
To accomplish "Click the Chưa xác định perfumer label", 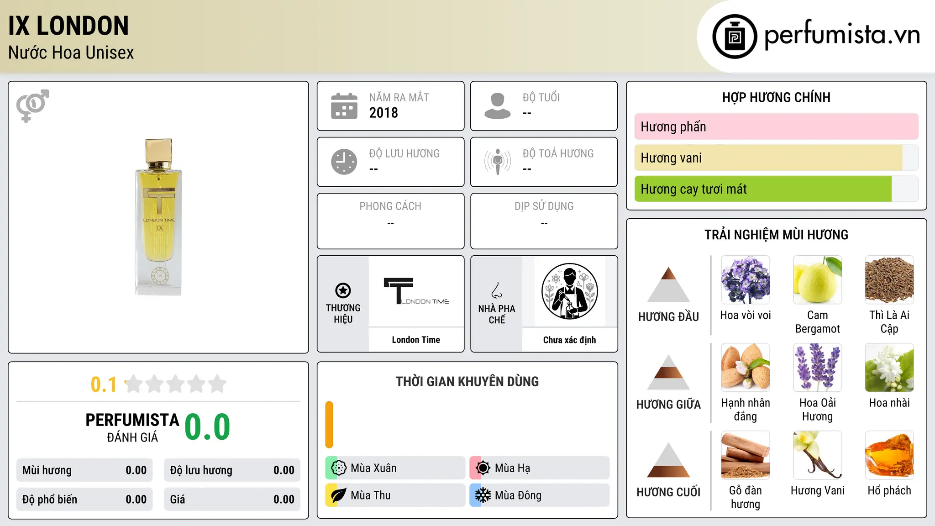I will (x=569, y=340).
